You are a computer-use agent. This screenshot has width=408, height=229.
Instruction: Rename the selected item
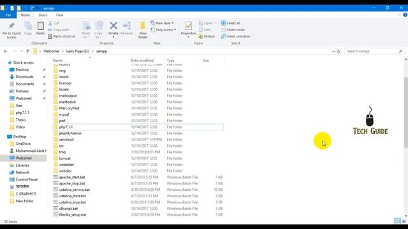coord(126,29)
